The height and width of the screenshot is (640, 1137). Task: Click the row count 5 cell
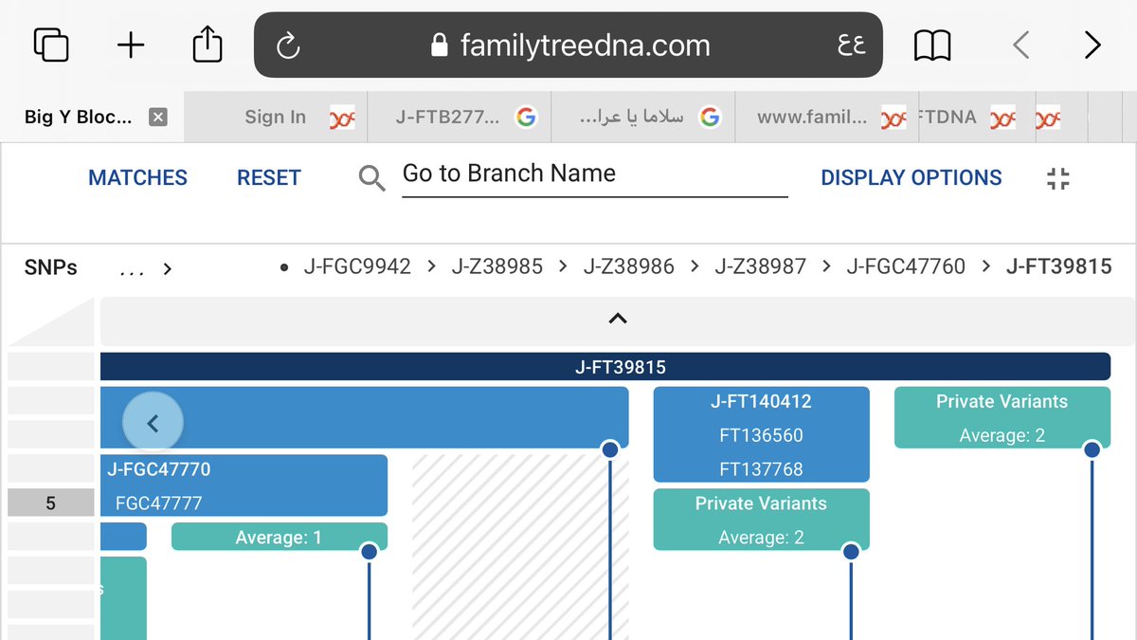50,503
